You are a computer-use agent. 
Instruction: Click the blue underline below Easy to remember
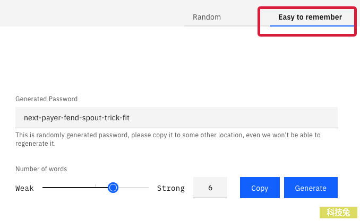click(312, 26)
